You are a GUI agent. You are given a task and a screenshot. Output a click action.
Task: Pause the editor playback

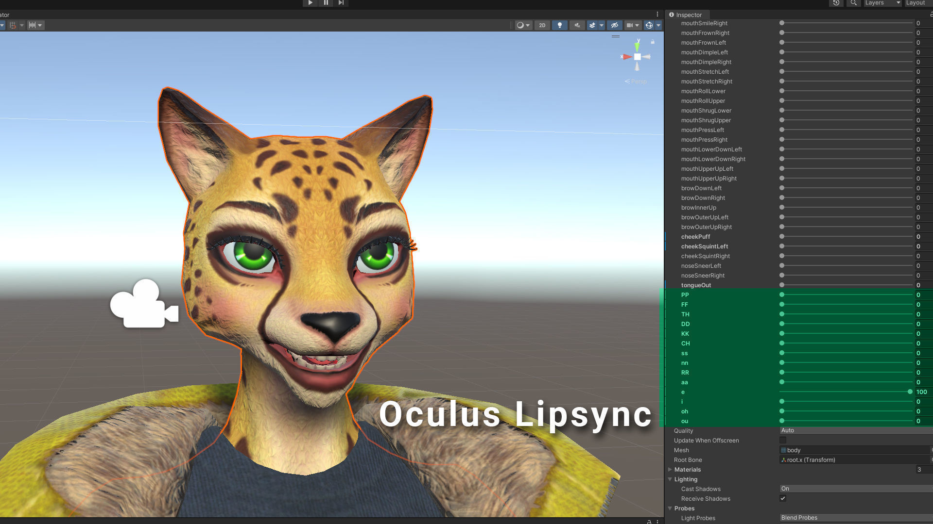tap(326, 3)
